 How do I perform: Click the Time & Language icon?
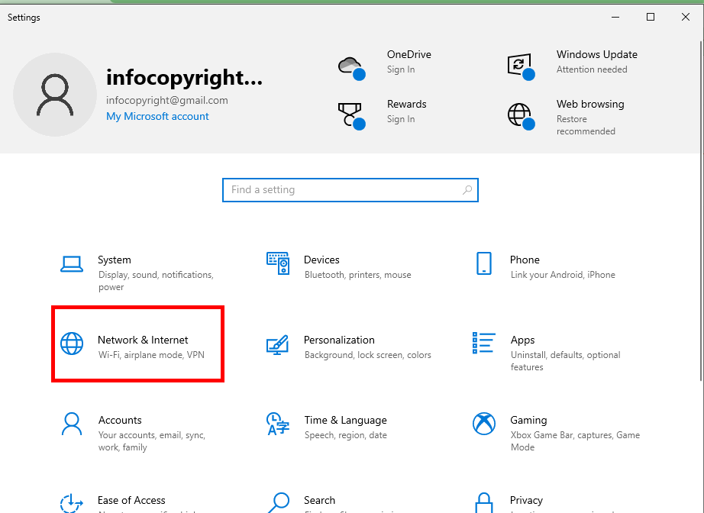pos(277,424)
